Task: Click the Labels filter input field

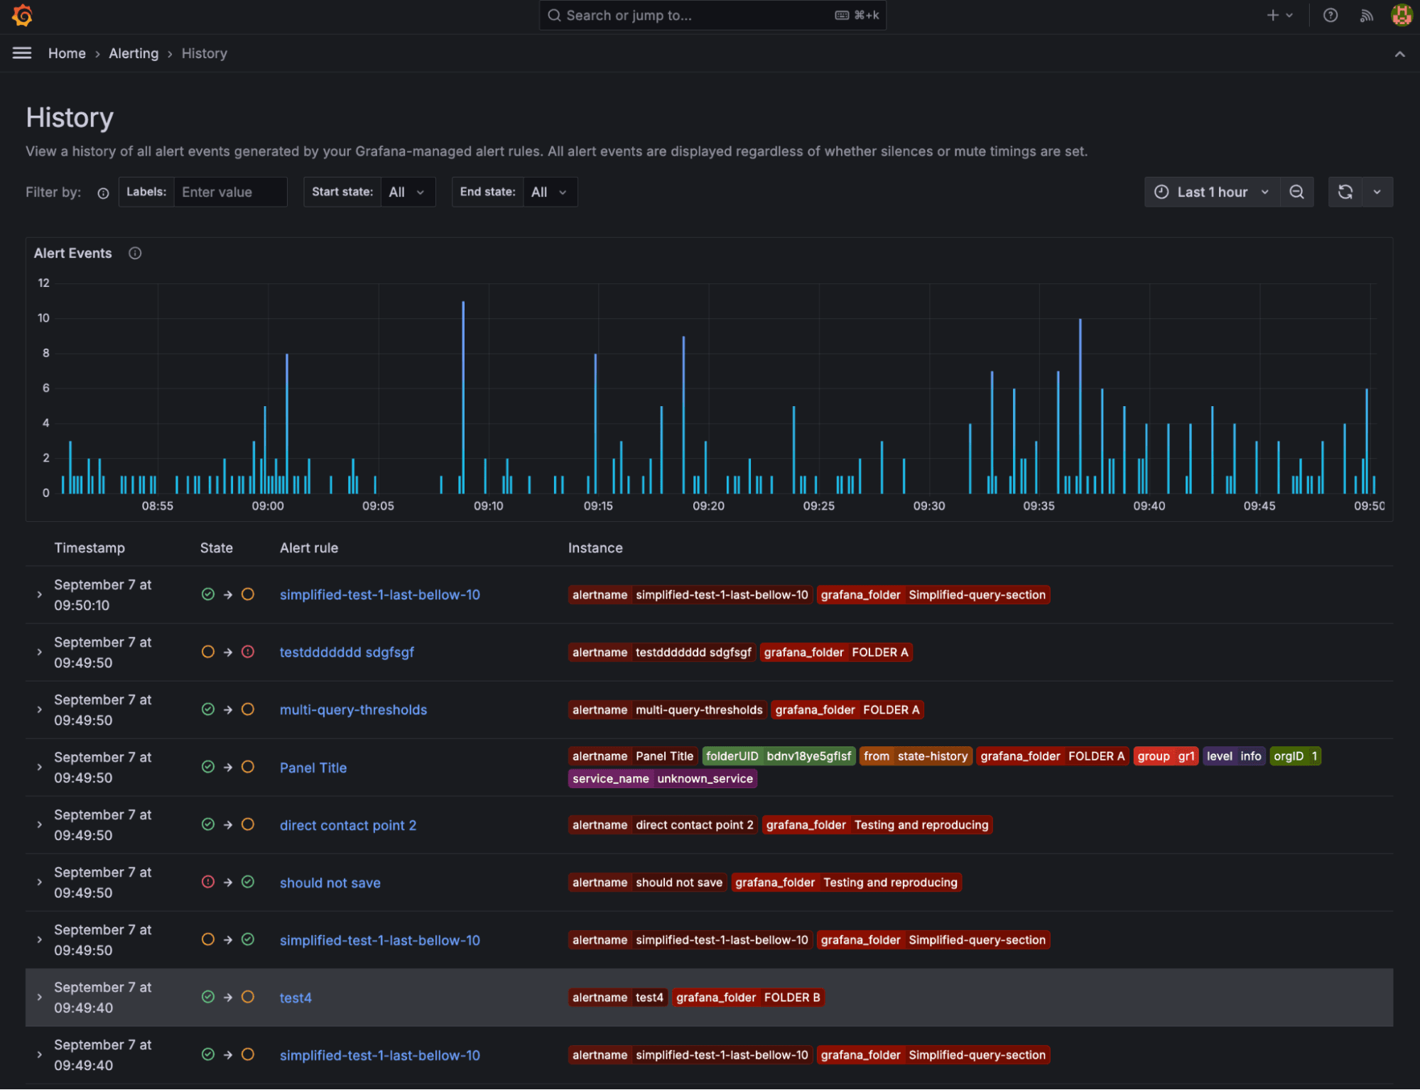Action: 230,192
